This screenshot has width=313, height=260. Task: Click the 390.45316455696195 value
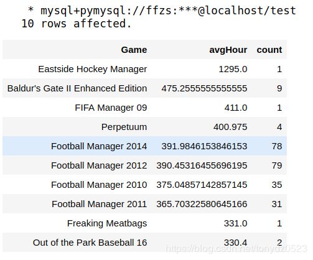[x=202, y=165]
